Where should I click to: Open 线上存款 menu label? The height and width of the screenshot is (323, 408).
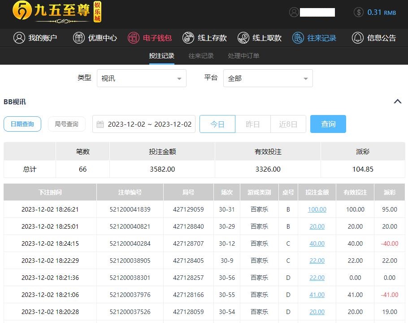point(213,38)
